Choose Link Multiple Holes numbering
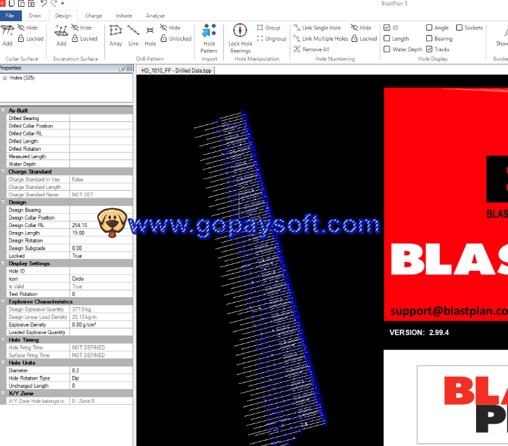 321,39
